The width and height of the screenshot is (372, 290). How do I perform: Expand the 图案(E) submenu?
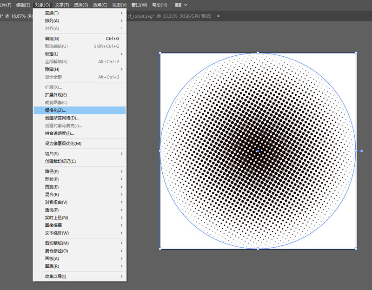click(x=80, y=187)
